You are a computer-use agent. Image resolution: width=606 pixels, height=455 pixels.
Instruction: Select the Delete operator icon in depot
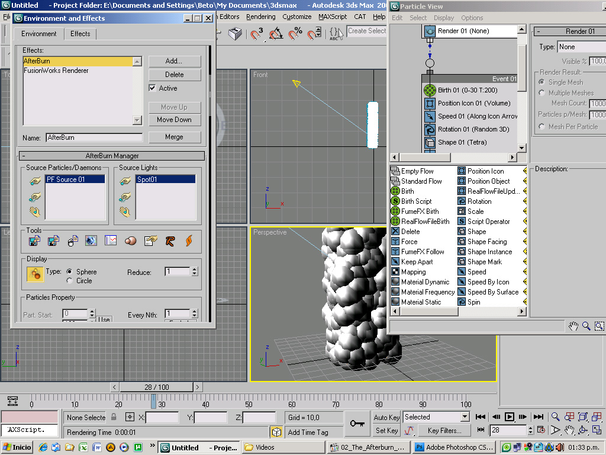[x=395, y=232]
